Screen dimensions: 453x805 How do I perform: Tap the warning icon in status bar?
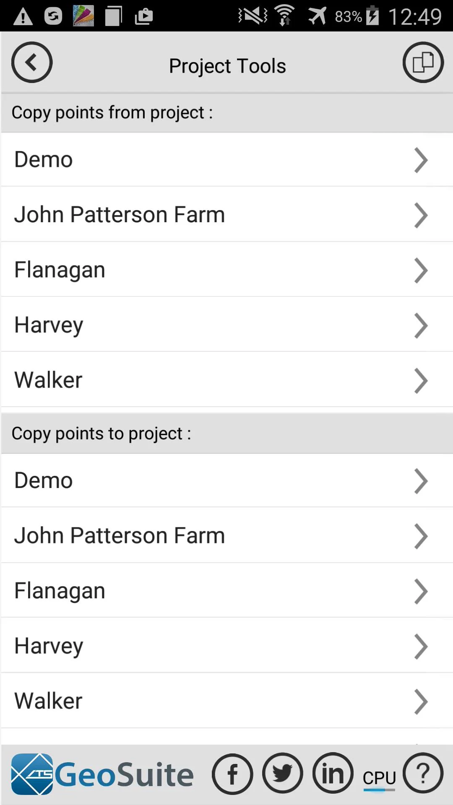point(23,17)
